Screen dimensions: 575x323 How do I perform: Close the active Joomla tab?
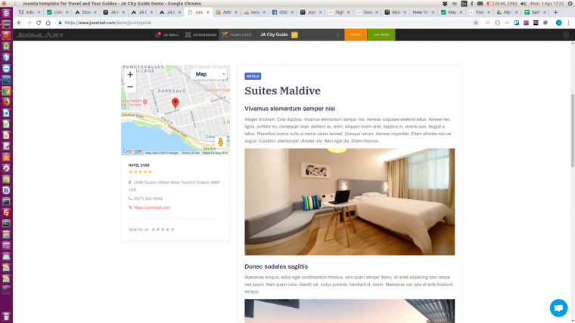coord(207,12)
